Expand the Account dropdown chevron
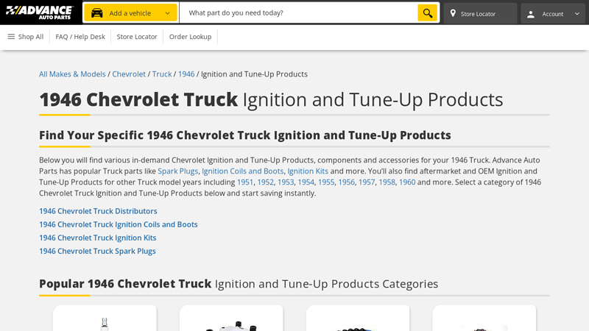 (576, 14)
